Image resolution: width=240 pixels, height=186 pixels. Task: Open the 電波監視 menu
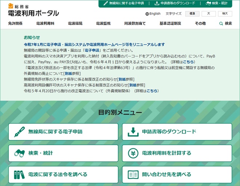(x=103, y=24)
